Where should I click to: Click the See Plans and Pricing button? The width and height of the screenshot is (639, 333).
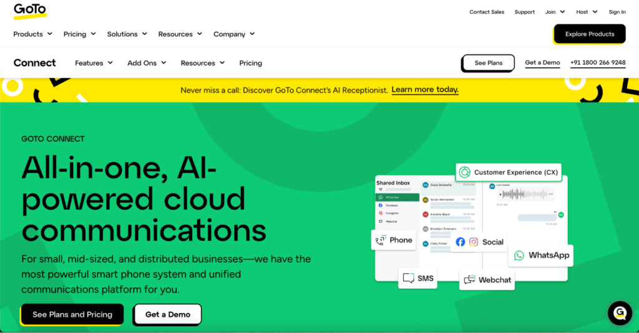(x=72, y=314)
